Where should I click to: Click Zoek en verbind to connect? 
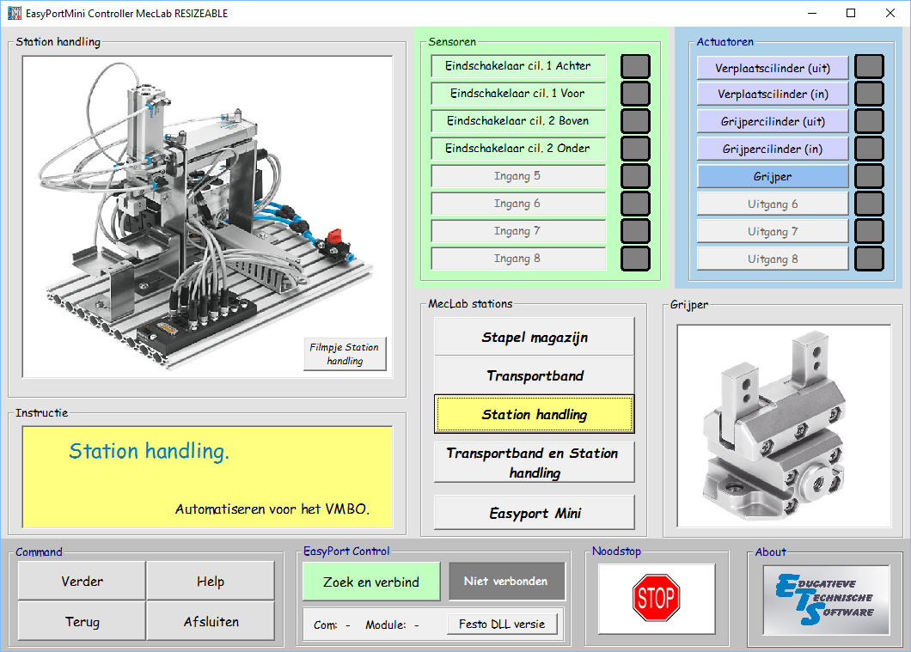click(371, 582)
